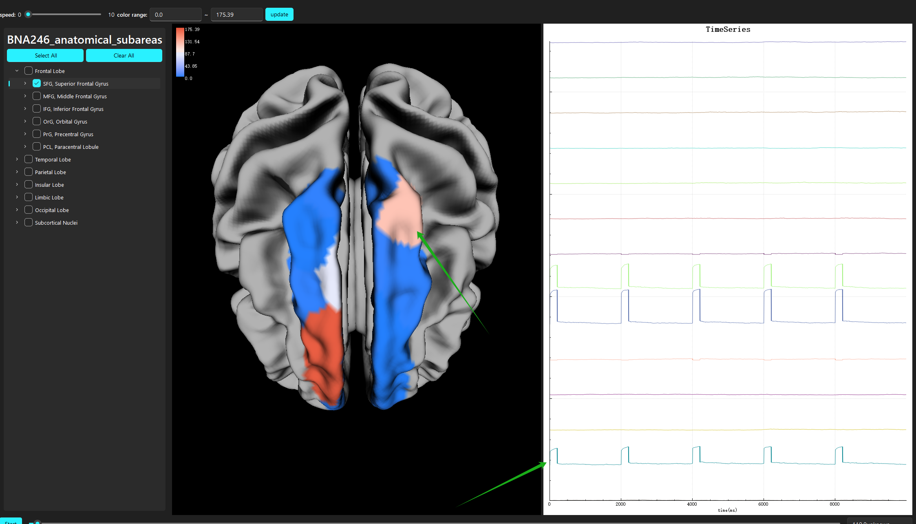This screenshot has width=916, height=524.
Task: Enable the MFG, Middle Frontal Gyrus checkbox
Action: (x=37, y=96)
